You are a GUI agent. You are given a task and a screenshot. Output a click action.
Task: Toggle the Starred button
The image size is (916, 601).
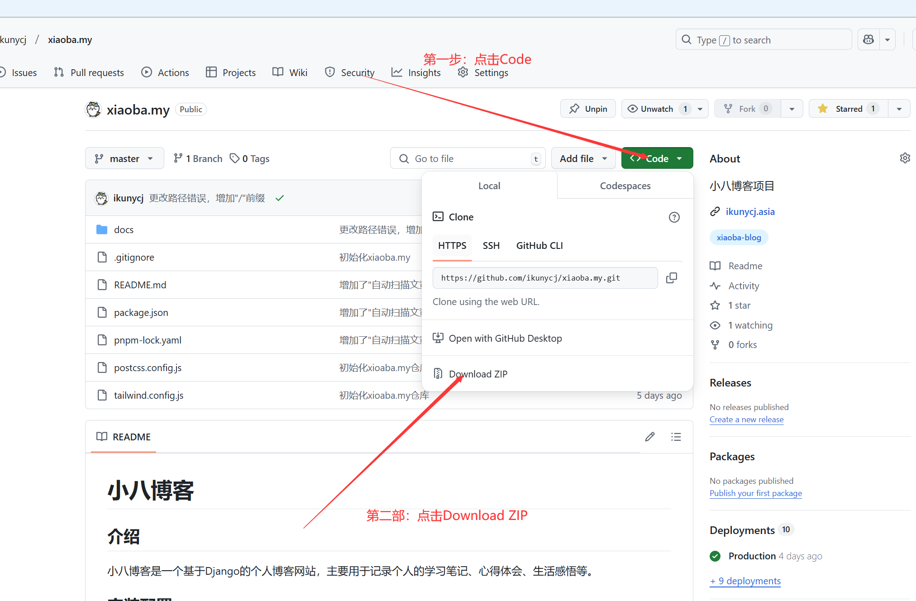tap(849, 109)
